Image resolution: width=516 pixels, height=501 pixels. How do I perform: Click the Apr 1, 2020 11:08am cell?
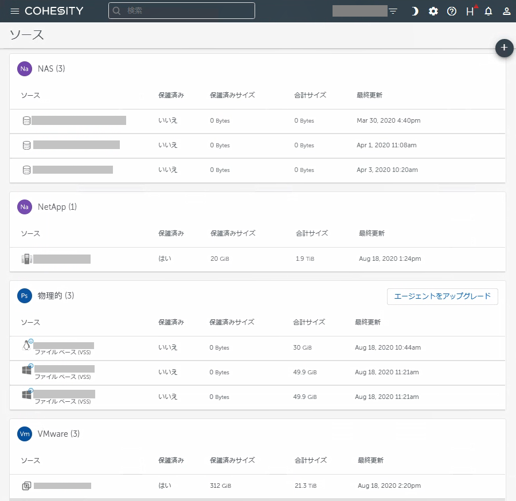tap(386, 145)
